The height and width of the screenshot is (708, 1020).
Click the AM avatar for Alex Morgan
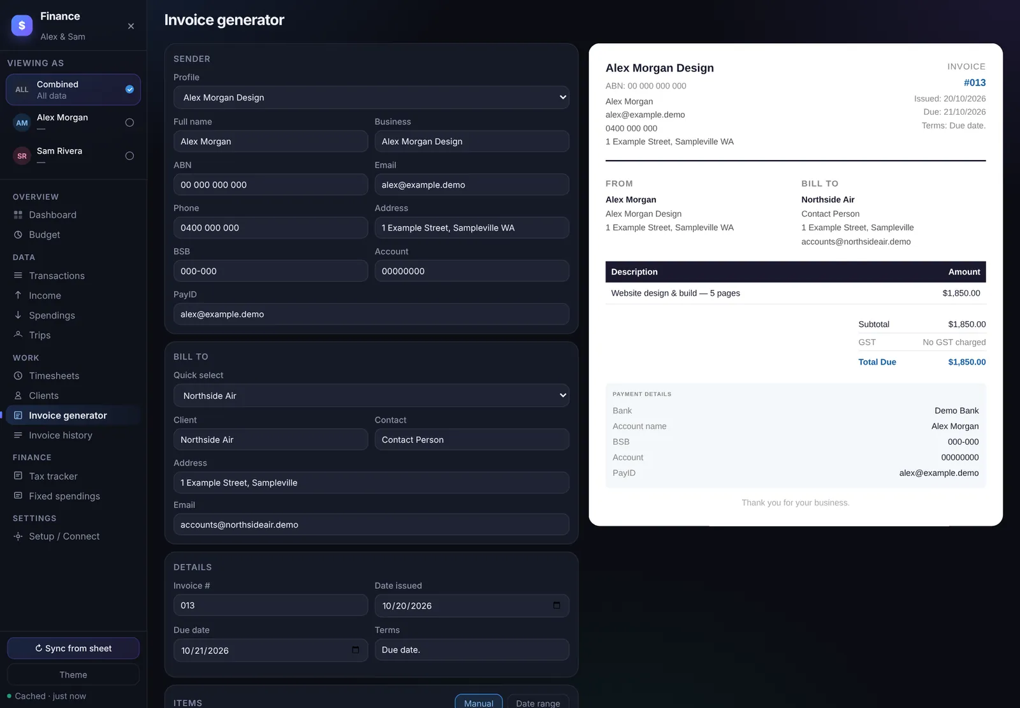[x=22, y=122]
